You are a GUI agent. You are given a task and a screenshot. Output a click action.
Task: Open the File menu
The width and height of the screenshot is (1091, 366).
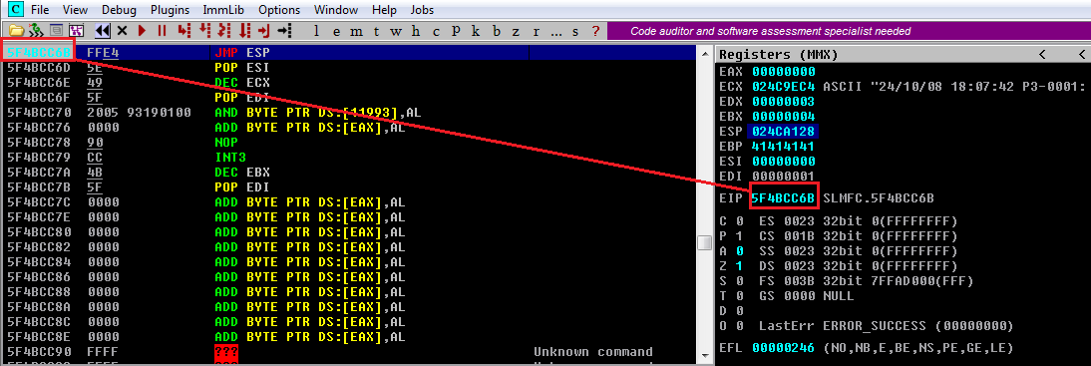pos(40,10)
